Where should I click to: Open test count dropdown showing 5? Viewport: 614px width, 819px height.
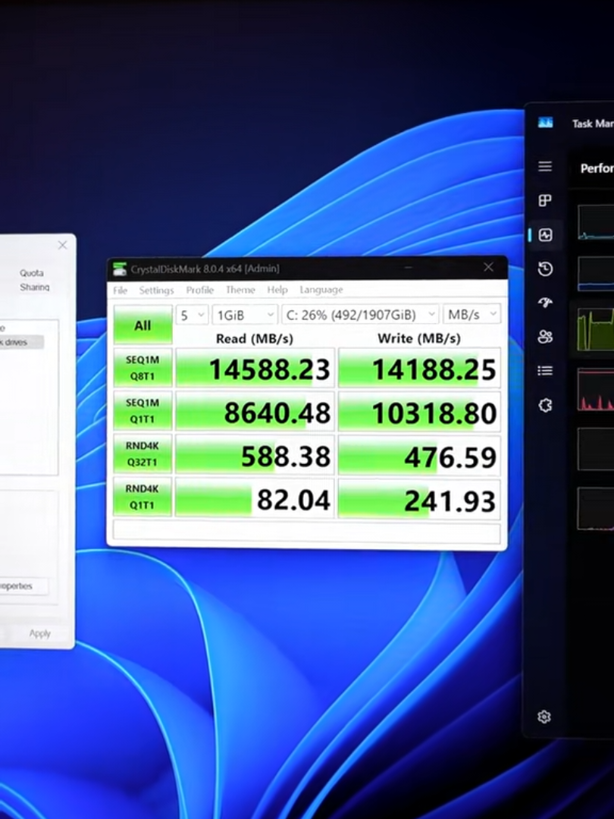pos(192,315)
